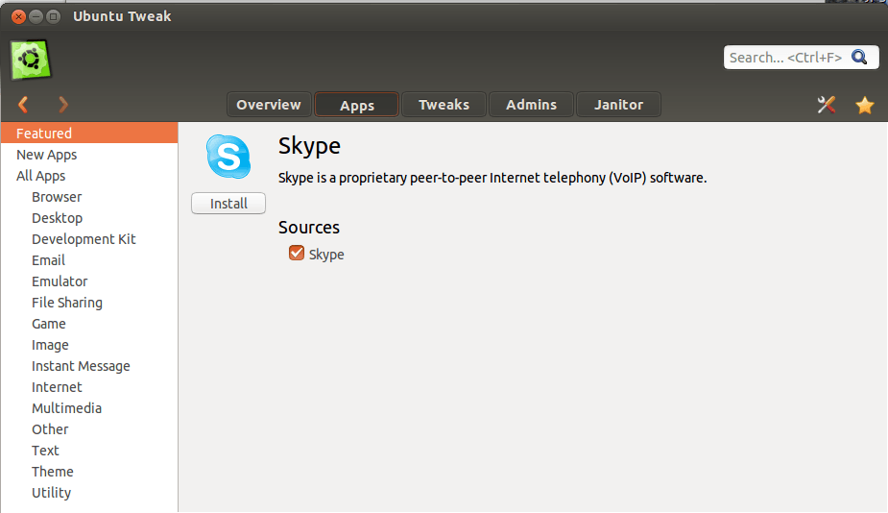
Task: Select the Apps tab
Action: tap(357, 105)
